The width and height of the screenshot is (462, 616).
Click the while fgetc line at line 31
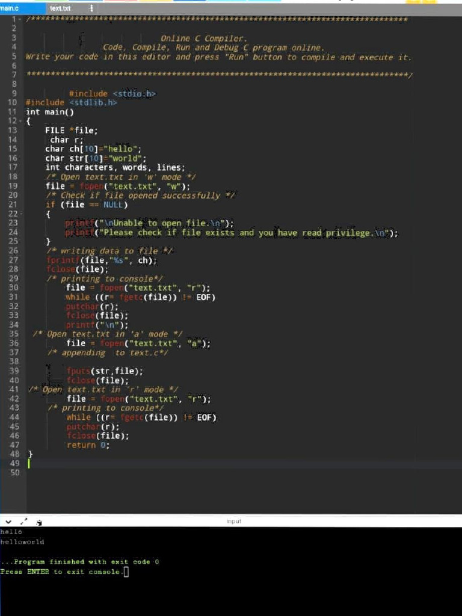pyautogui.click(x=141, y=297)
